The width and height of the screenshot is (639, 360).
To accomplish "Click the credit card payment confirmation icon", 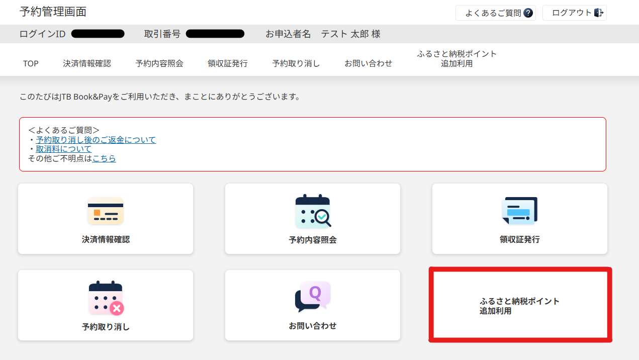I will [106, 211].
